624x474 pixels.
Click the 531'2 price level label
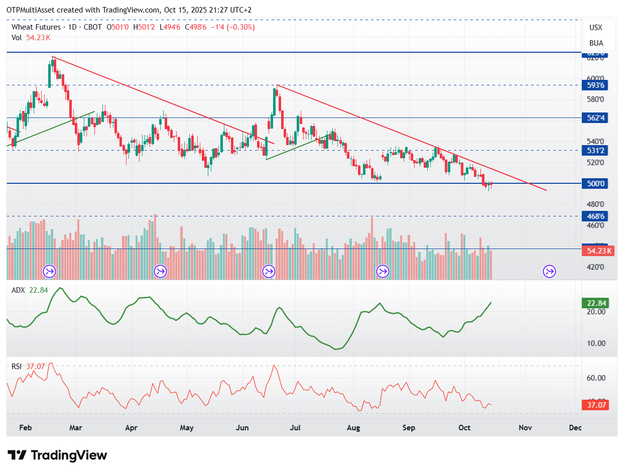(596, 151)
